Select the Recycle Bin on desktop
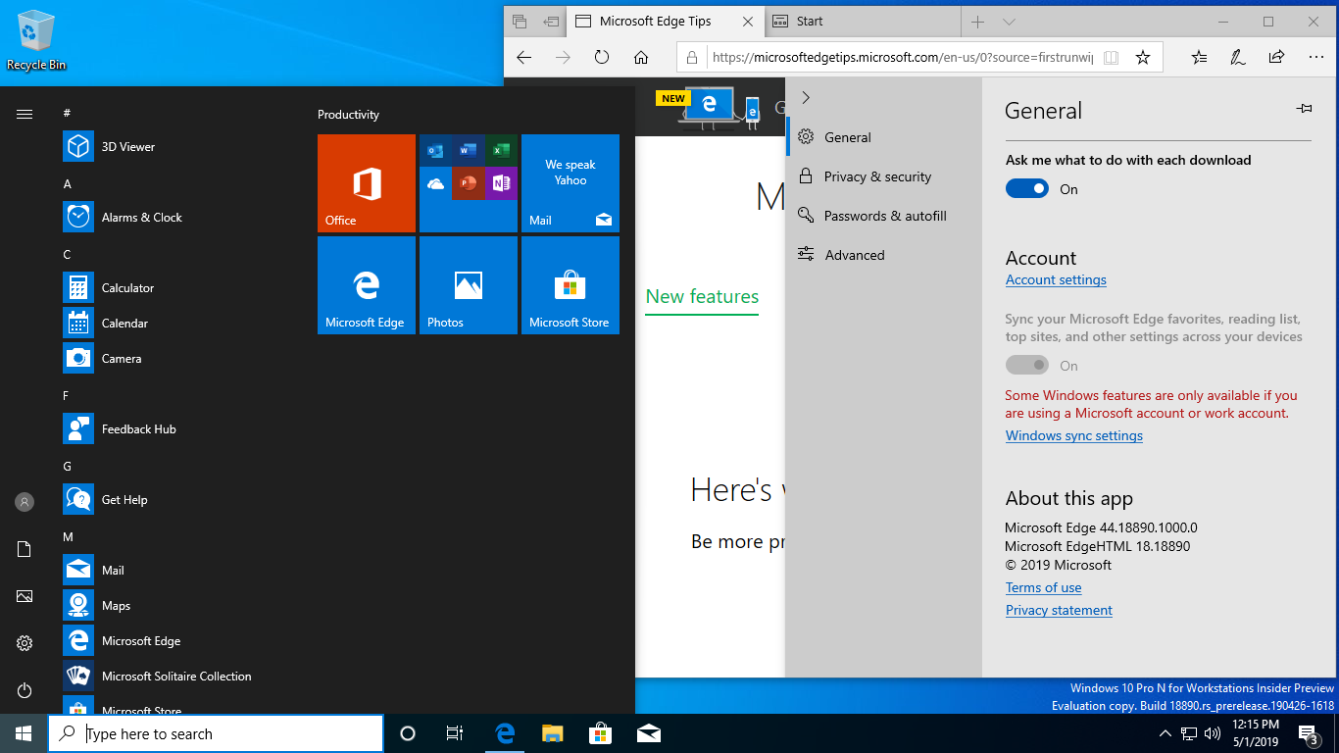The width and height of the screenshot is (1339, 753). pyautogui.click(x=36, y=42)
